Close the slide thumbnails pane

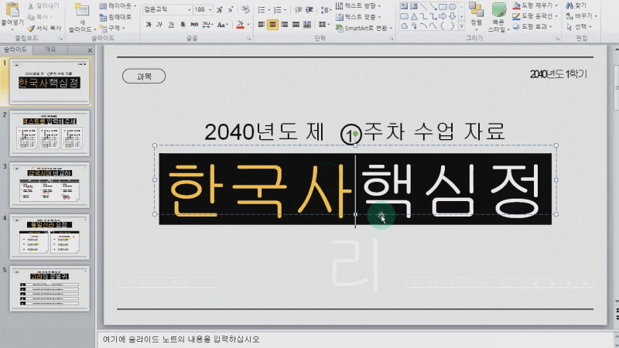point(90,49)
